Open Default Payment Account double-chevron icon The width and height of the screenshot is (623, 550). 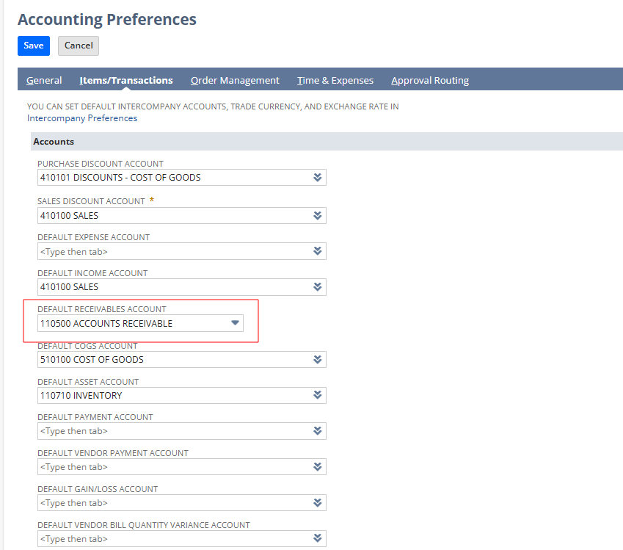tap(317, 431)
